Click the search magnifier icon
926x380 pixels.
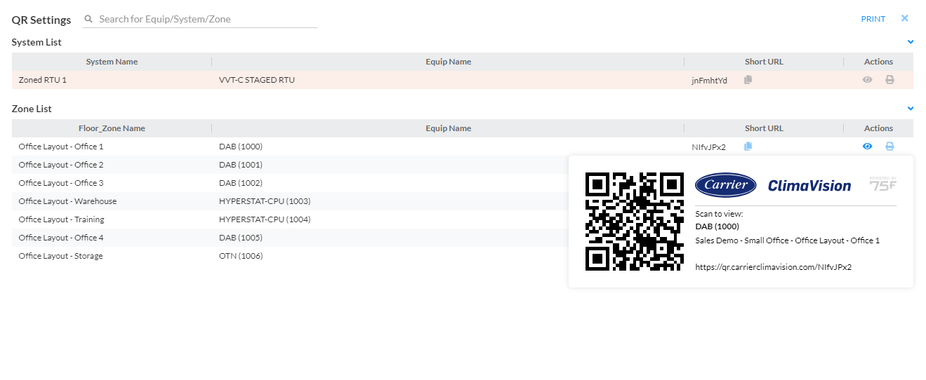(x=88, y=20)
